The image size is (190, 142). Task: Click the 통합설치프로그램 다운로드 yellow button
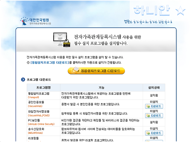96,71
